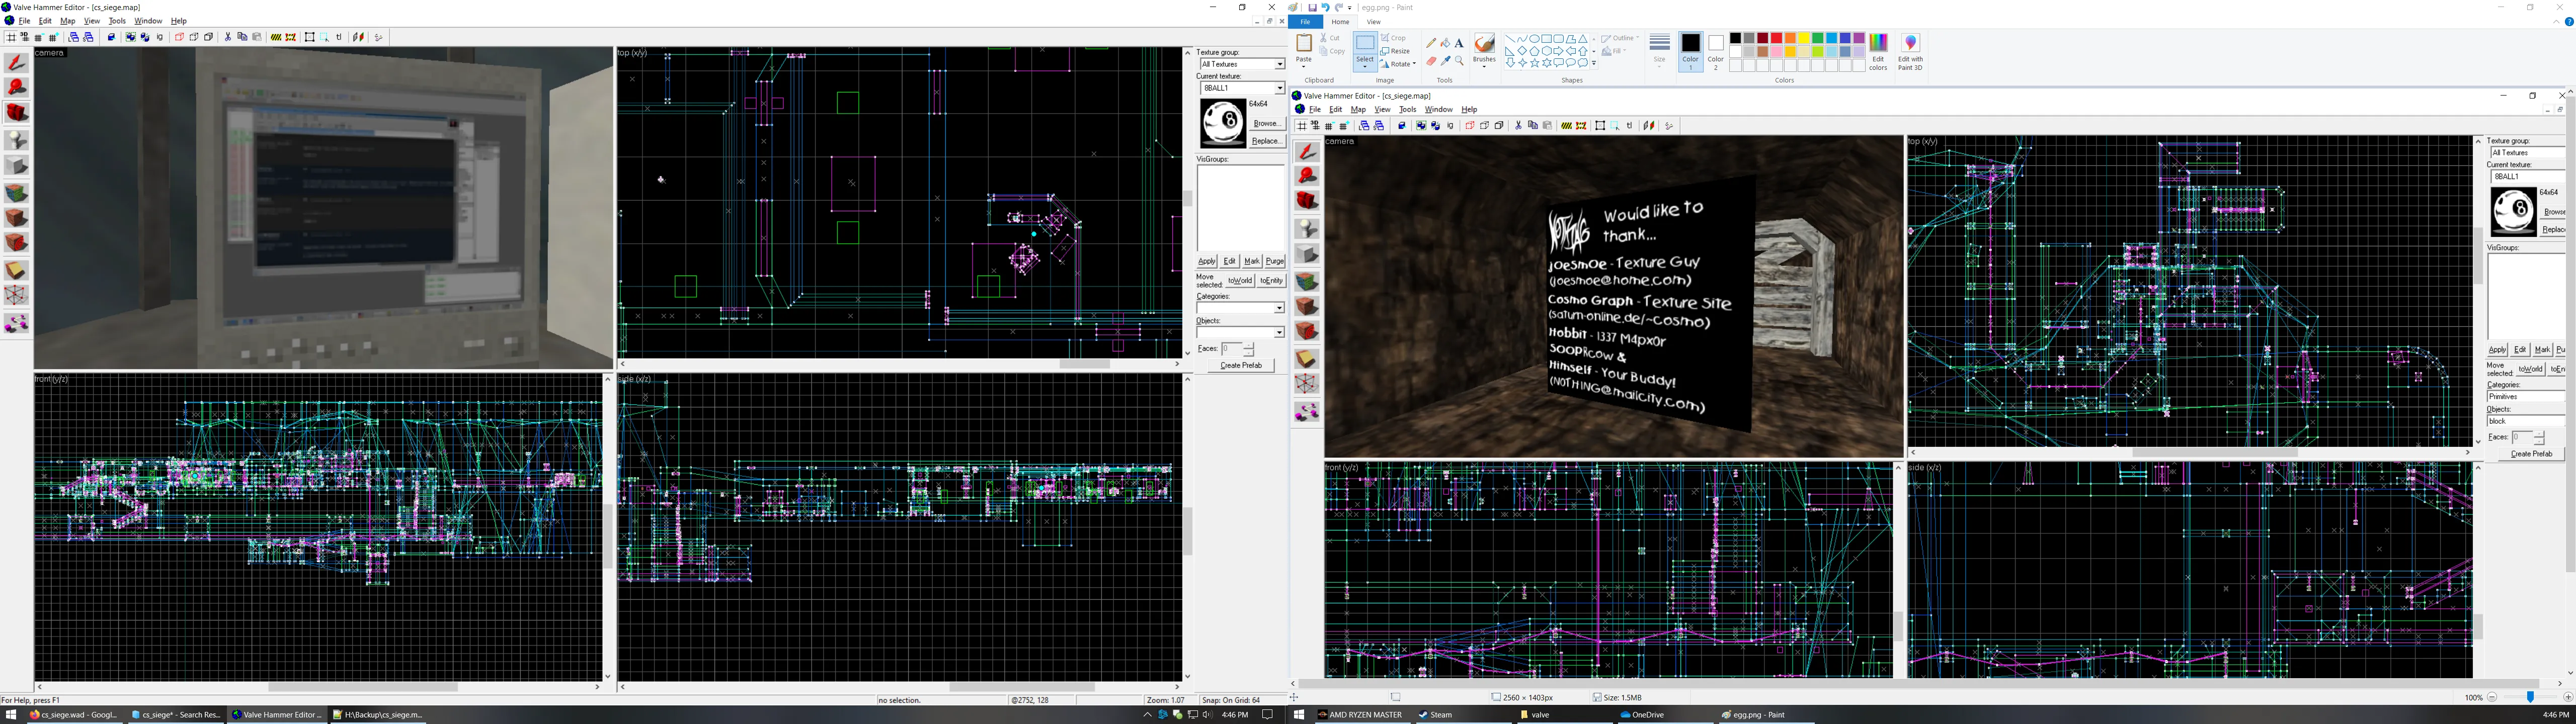2576x724 pixels.
Task: Group selected objects in left Hammer toolbar
Action: 131,38
